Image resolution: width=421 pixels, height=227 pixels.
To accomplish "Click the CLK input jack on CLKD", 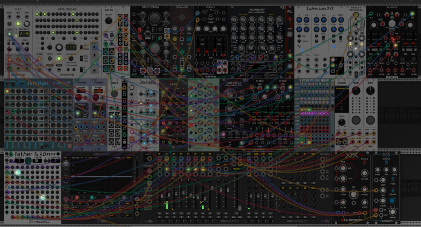I will pyautogui.click(x=9, y=34).
